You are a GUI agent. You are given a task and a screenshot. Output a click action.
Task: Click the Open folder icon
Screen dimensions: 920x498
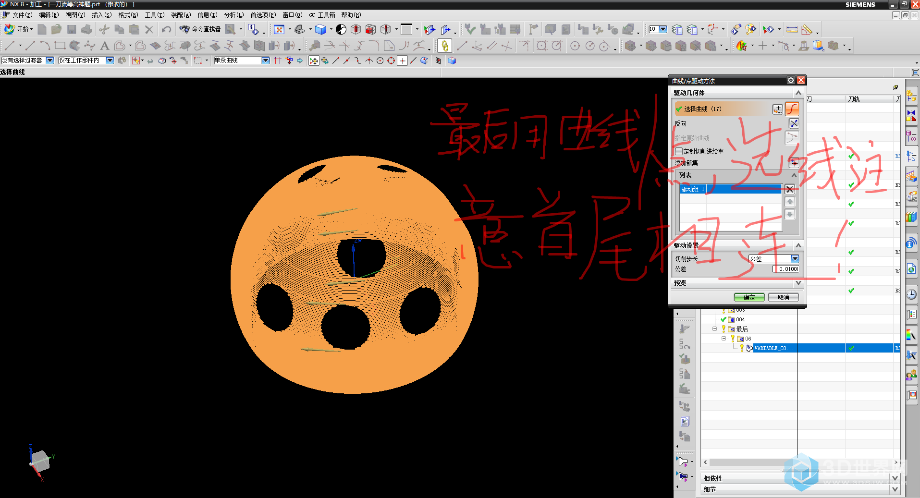pyautogui.click(x=57, y=29)
